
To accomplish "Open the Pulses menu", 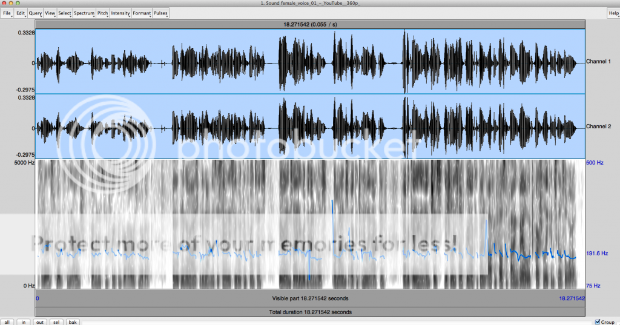I will click(161, 13).
